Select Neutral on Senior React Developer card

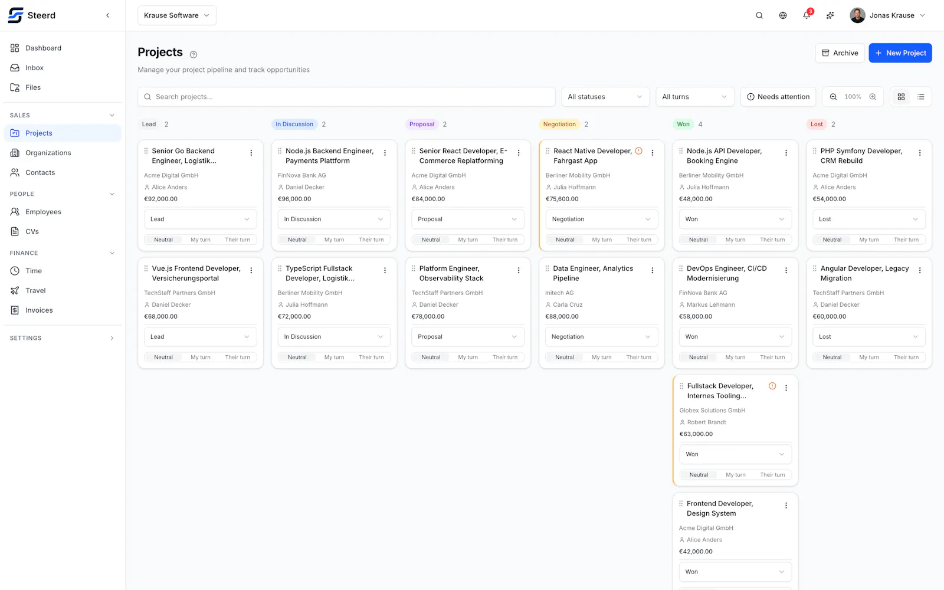[431, 240]
